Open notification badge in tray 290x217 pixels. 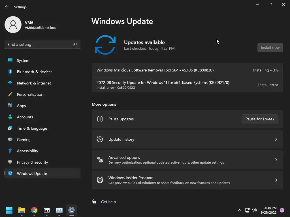(282, 210)
